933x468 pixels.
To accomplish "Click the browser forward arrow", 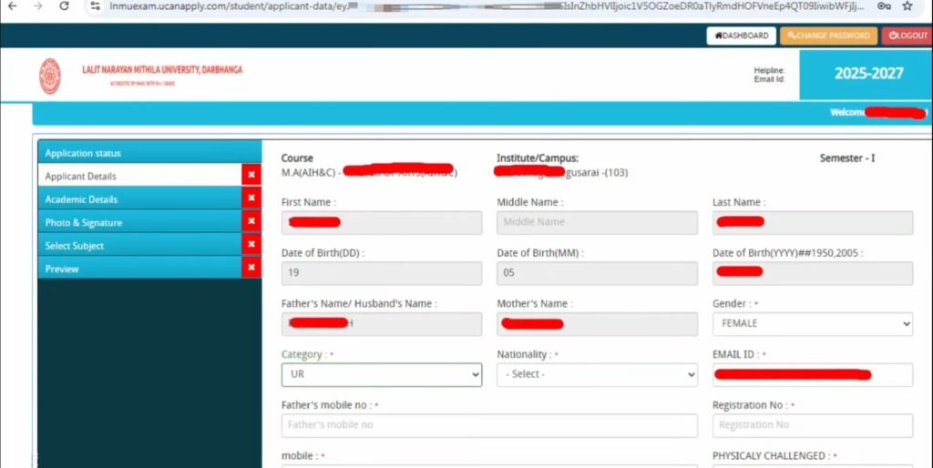I will 38,6.
